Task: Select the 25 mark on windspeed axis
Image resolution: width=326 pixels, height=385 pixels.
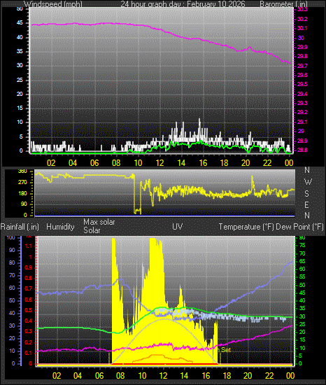Action: pyautogui.click(x=20, y=80)
